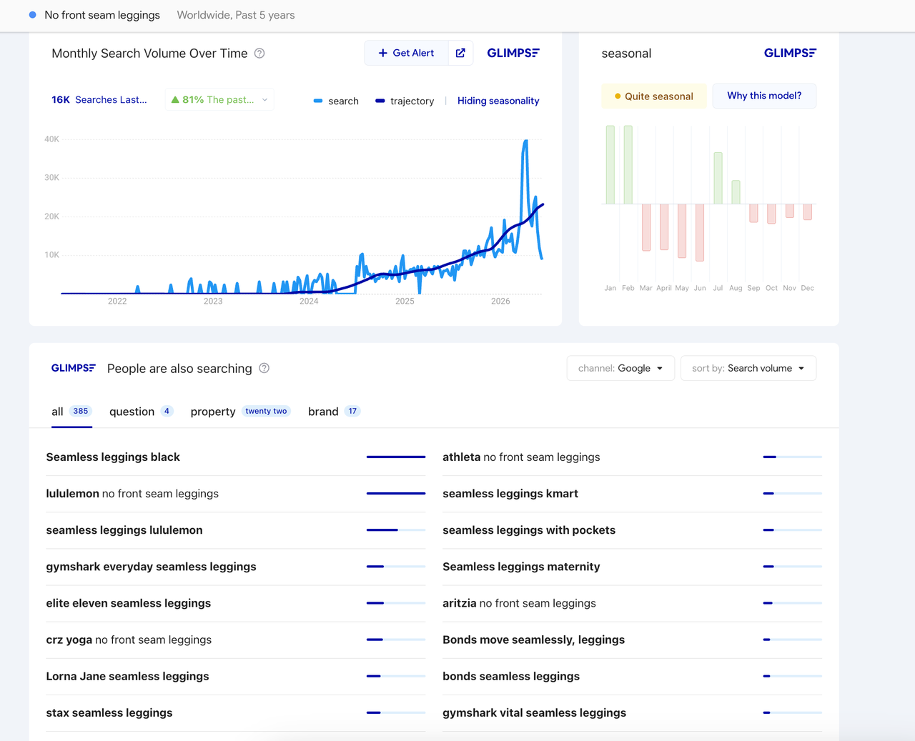
Task: Open the channel: Google dropdown
Action: [620, 368]
